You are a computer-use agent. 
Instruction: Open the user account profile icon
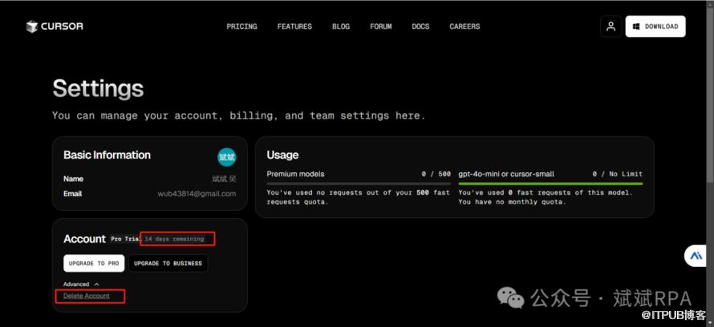(x=611, y=26)
